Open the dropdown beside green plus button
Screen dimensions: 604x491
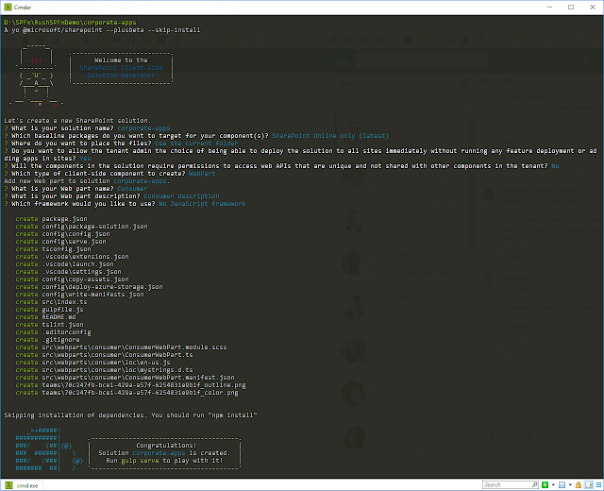click(553, 484)
